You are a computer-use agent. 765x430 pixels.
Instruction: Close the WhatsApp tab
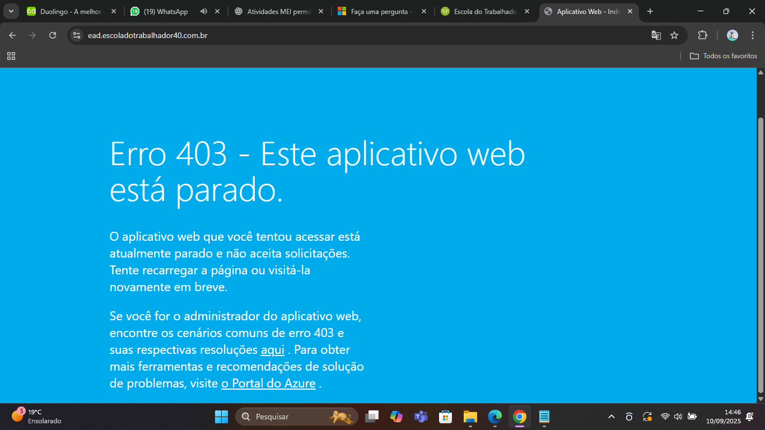pos(217,11)
